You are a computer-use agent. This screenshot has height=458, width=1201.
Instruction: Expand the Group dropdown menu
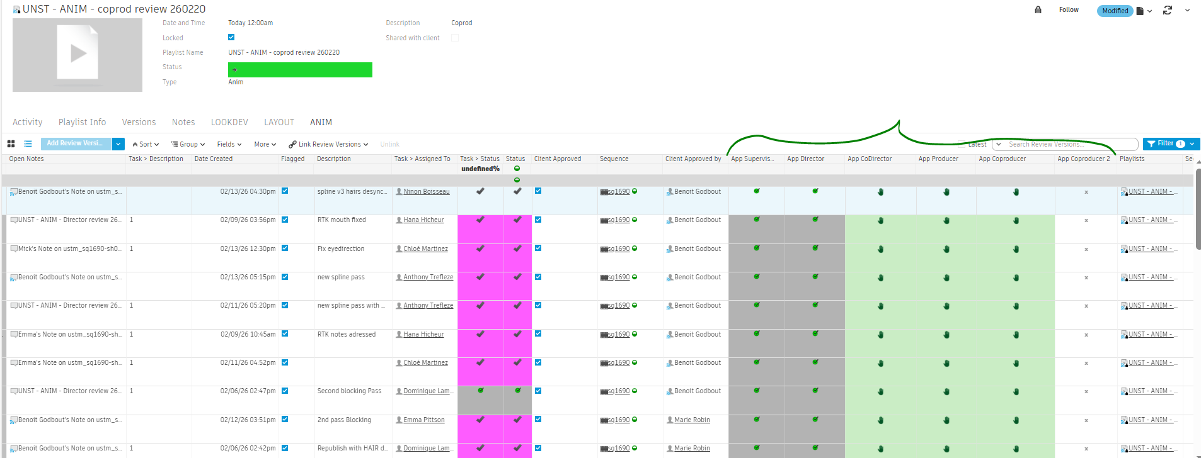[188, 144]
